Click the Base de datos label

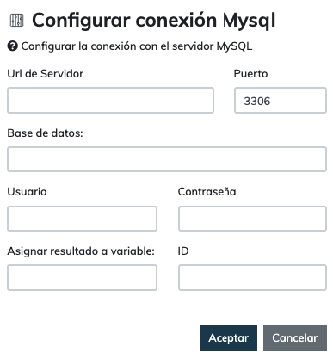[x=45, y=133]
